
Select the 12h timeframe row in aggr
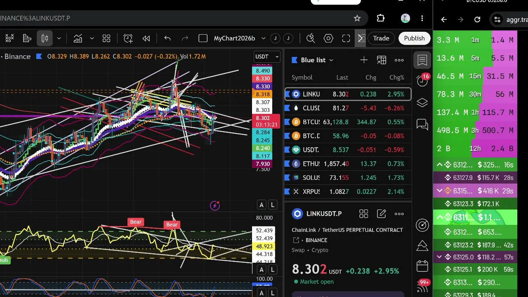[475, 148]
